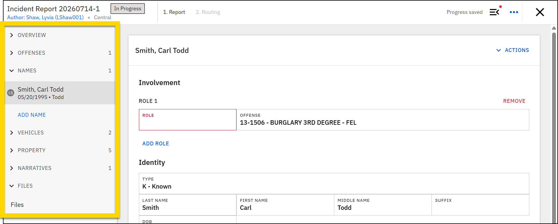Click the DOB field

pyautogui.click(x=188, y=220)
